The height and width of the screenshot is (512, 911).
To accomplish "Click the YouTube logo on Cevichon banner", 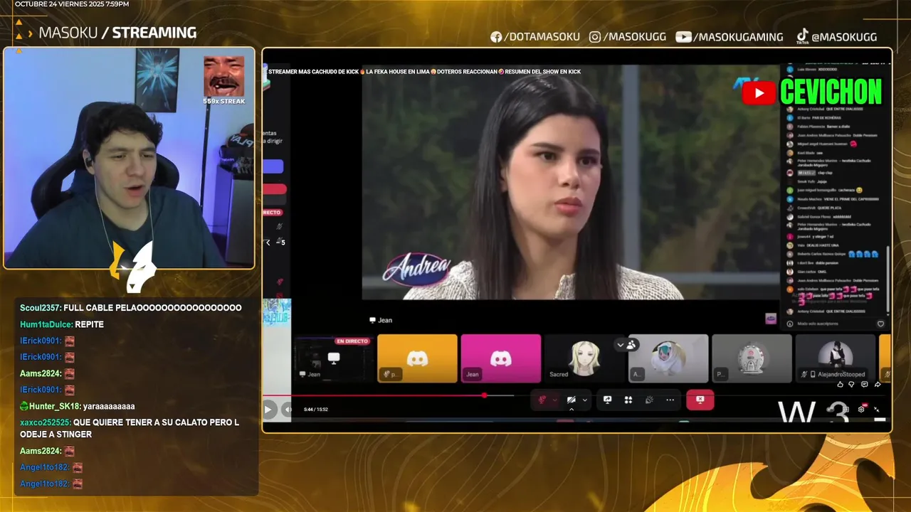I will click(x=759, y=92).
